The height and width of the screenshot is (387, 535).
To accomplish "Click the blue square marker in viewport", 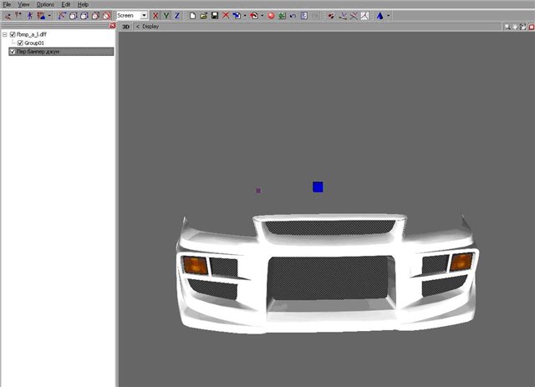I will pos(318,187).
